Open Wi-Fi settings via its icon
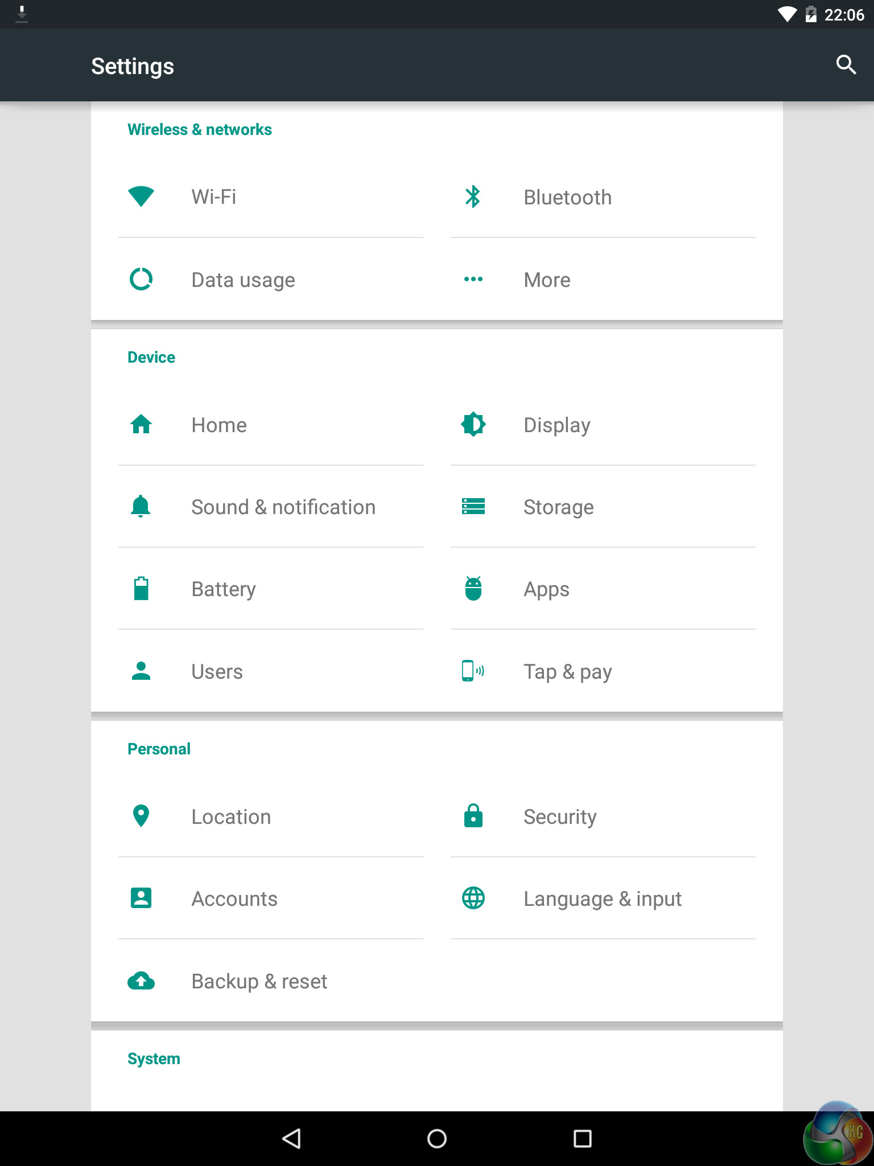This screenshot has height=1166, width=874. 141,197
